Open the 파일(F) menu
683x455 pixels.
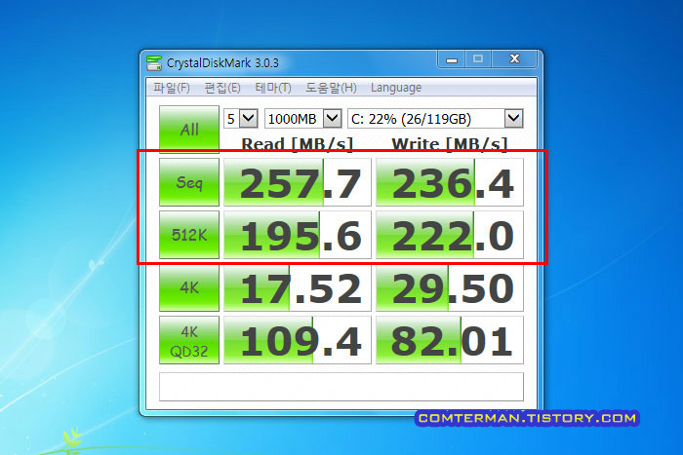[171, 88]
